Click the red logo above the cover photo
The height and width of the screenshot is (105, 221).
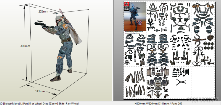click(127, 4)
